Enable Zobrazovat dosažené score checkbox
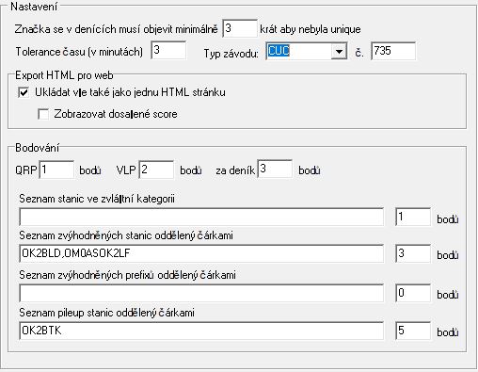Screen dimensions: 478x372 tap(43, 114)
